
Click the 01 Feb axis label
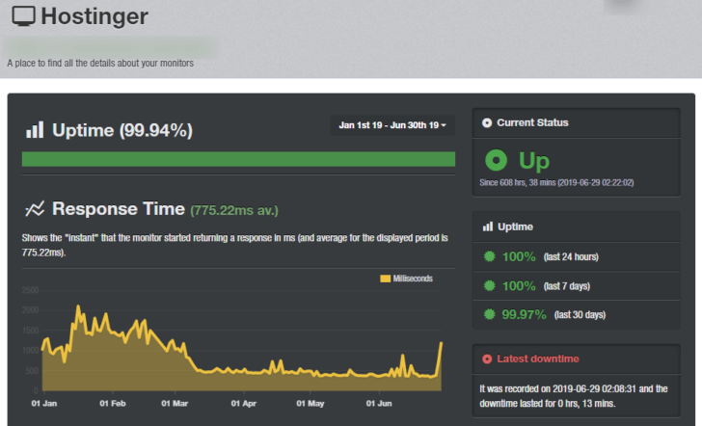point(113,404)
